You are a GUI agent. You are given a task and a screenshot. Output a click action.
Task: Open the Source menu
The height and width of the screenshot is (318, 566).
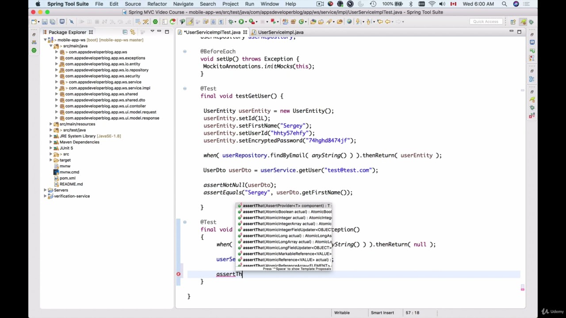point(133,4)
